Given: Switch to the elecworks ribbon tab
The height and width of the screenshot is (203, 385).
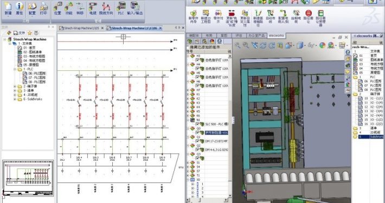Looking at the screenshot, I should click(276, 36).
